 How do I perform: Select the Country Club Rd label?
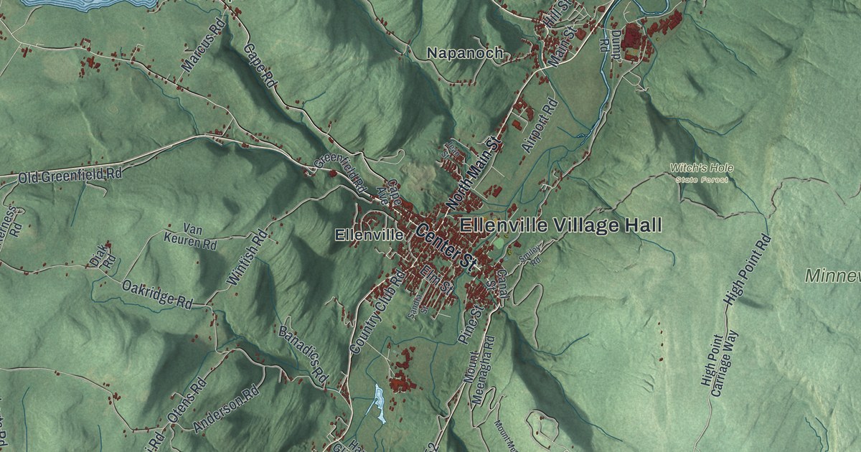[x=378, y=311]
